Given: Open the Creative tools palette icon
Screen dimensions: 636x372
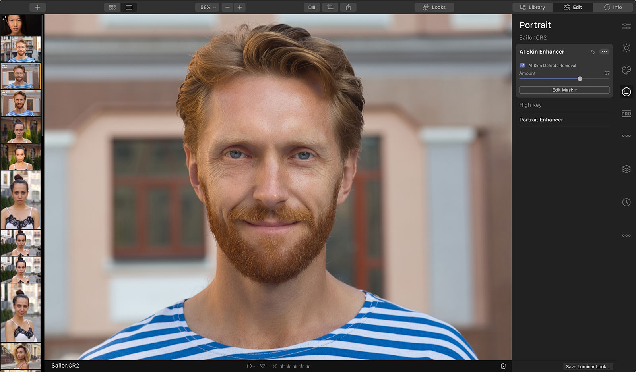Looking at the screenshot, I should coord(626,70).
